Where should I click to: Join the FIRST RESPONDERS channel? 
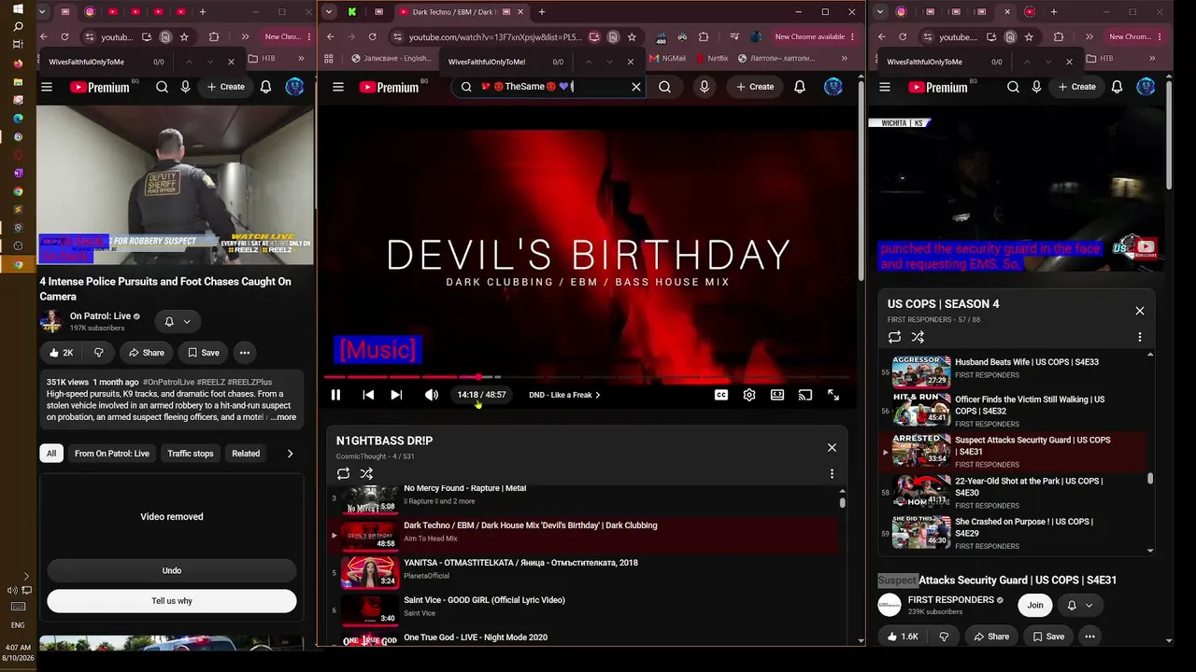pyautogui.click(x=1035, y=605)
